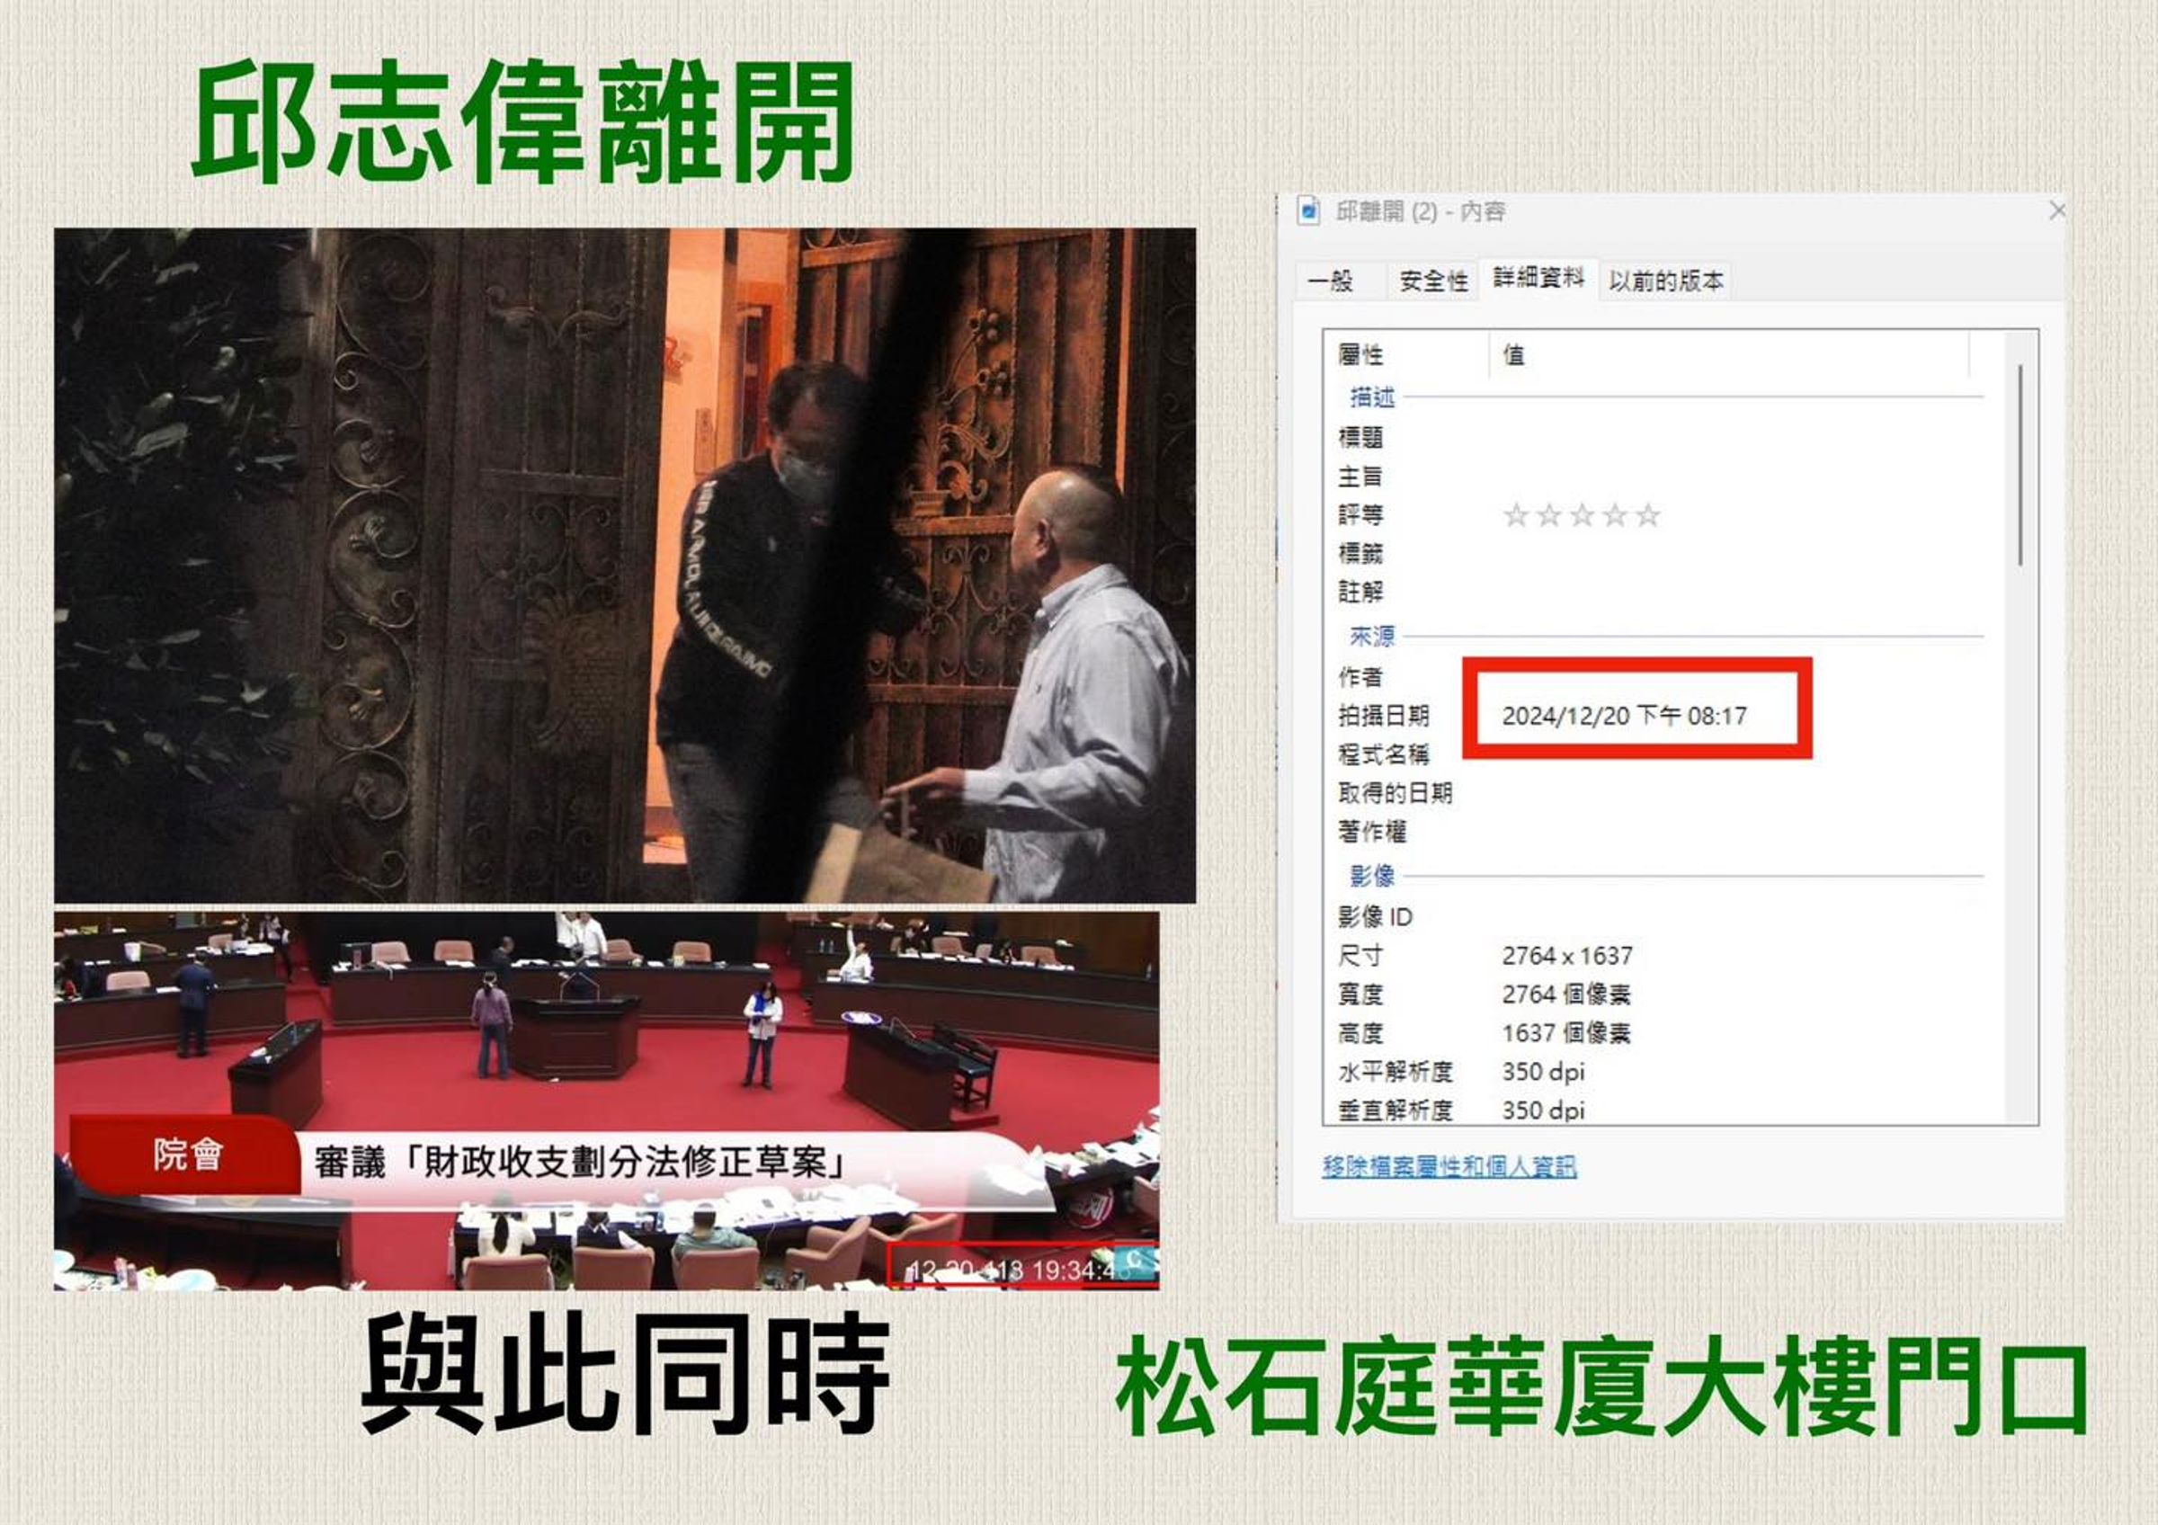Image resolution: width=2158 pixels, height=1525 pixels.
Task: Click the 移除檔案屬性和個人資訊 link
Action: pyautogui.click(x=1449, y=1166)
